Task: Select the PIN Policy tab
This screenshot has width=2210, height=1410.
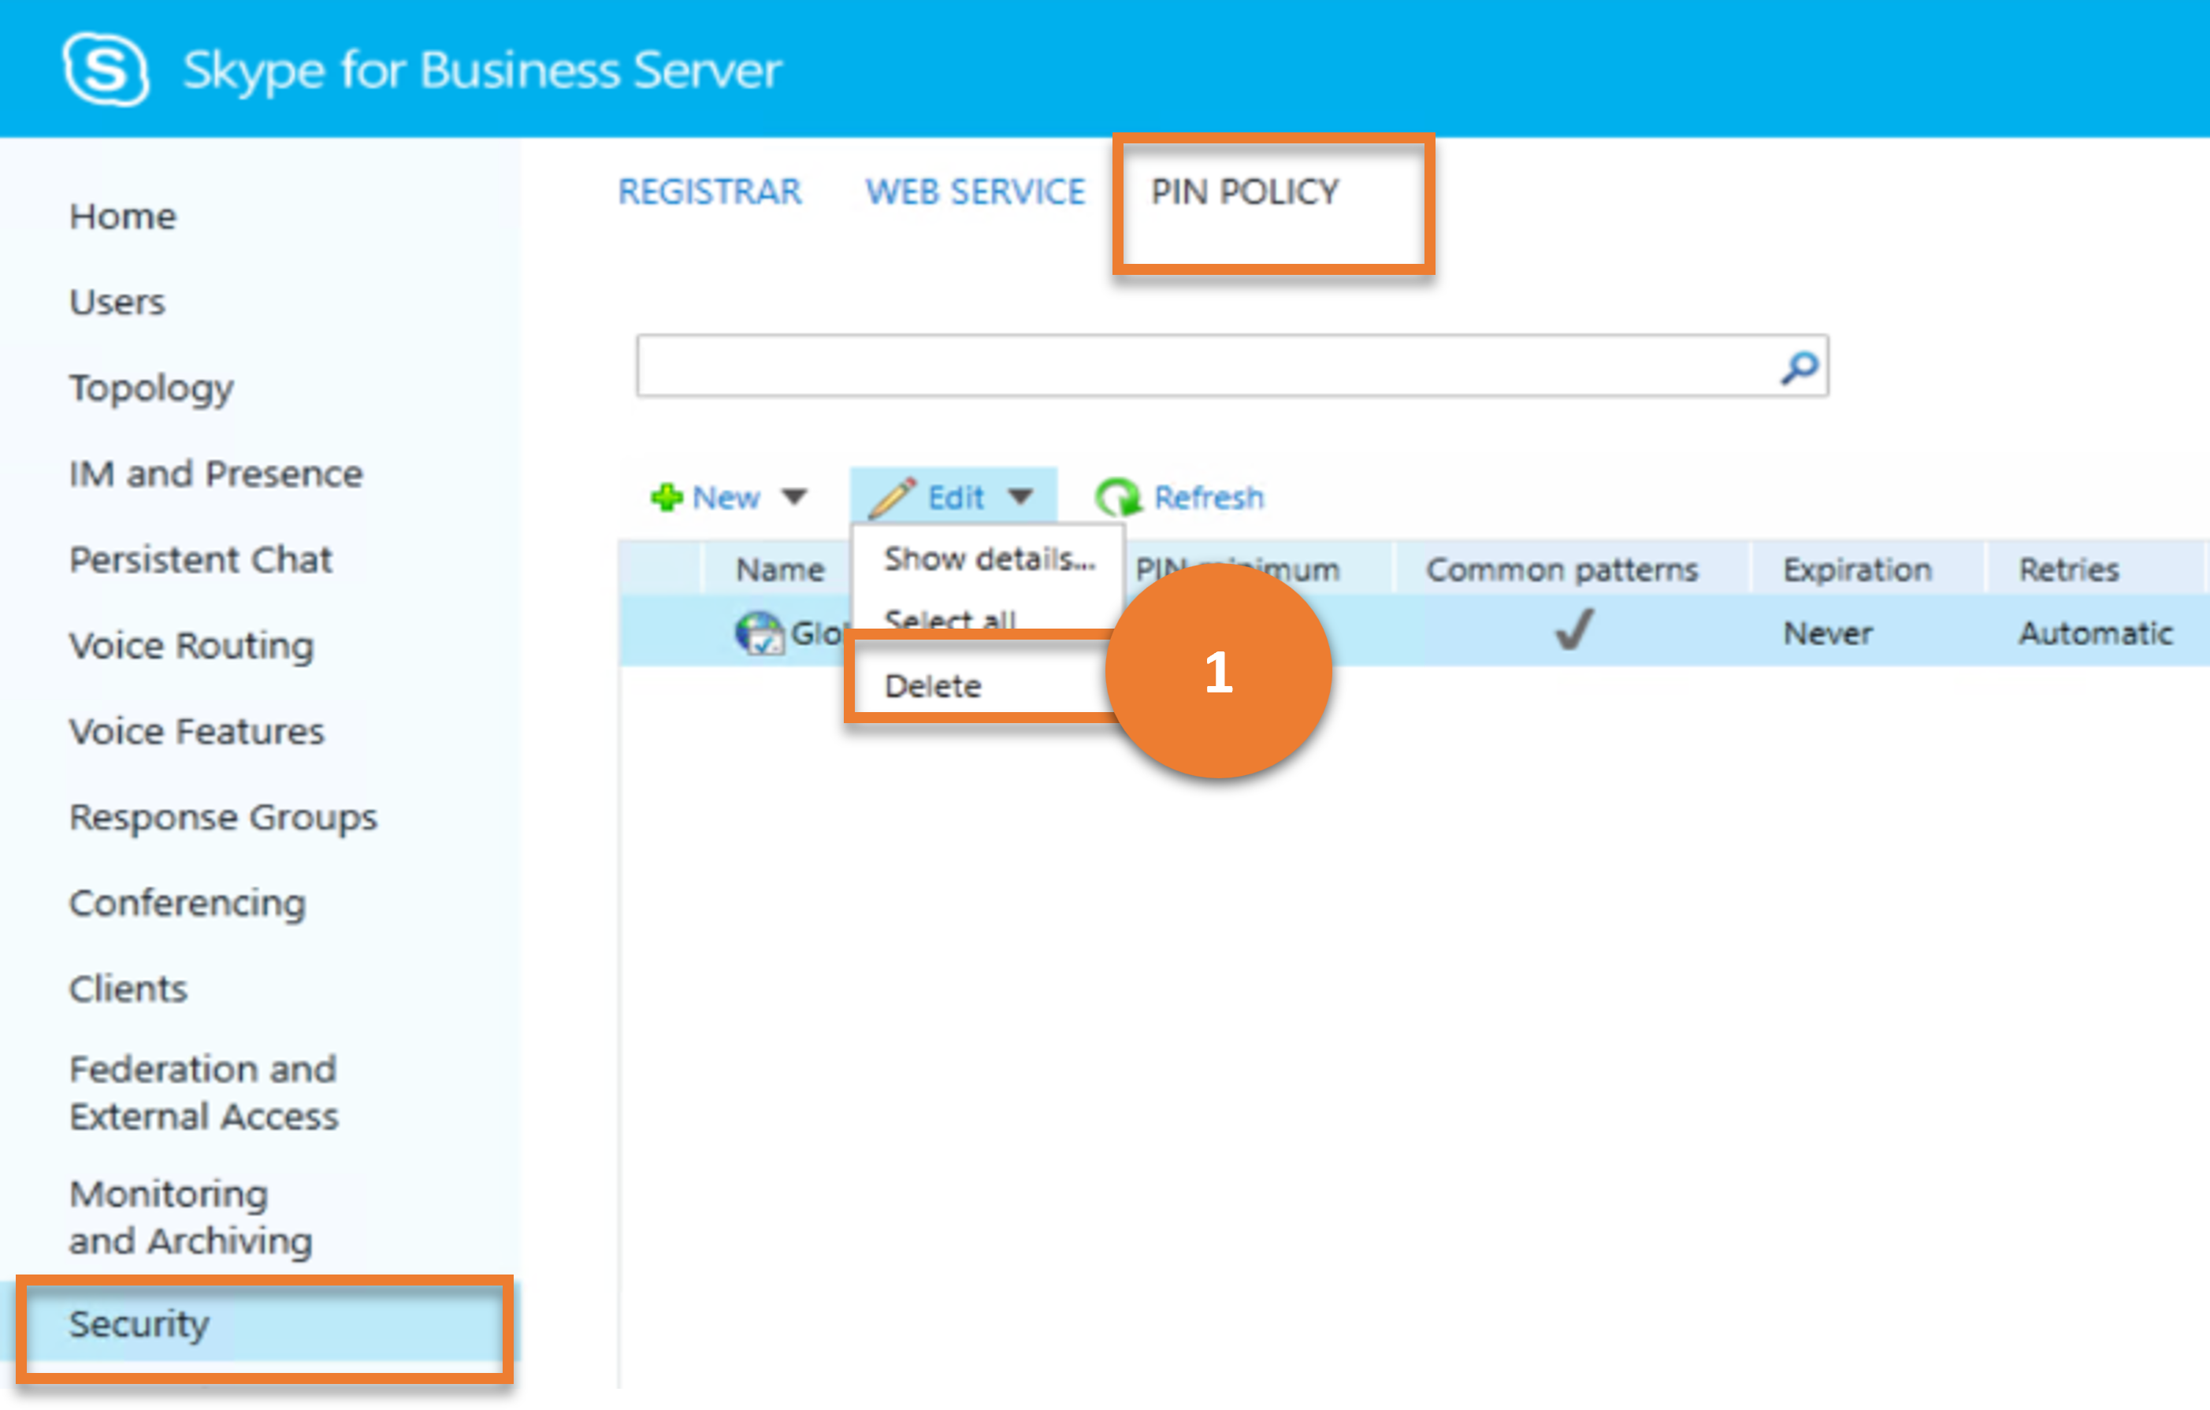Action: tap(1245, 191)
